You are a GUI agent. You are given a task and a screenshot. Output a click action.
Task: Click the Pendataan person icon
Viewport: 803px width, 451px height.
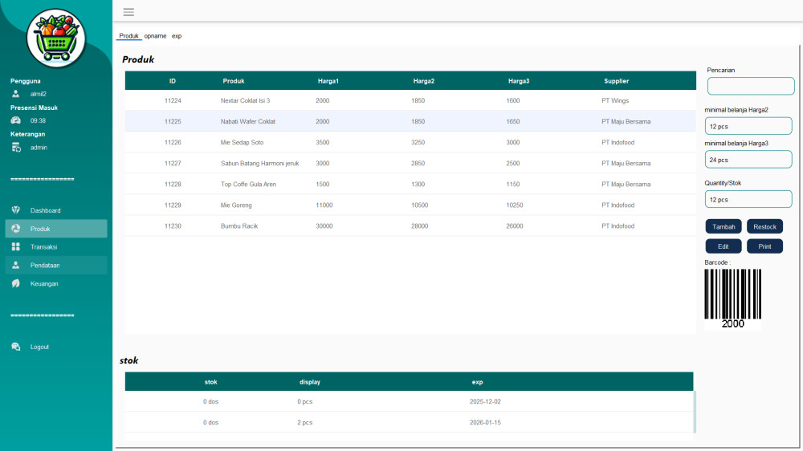[x=16, y=266]
